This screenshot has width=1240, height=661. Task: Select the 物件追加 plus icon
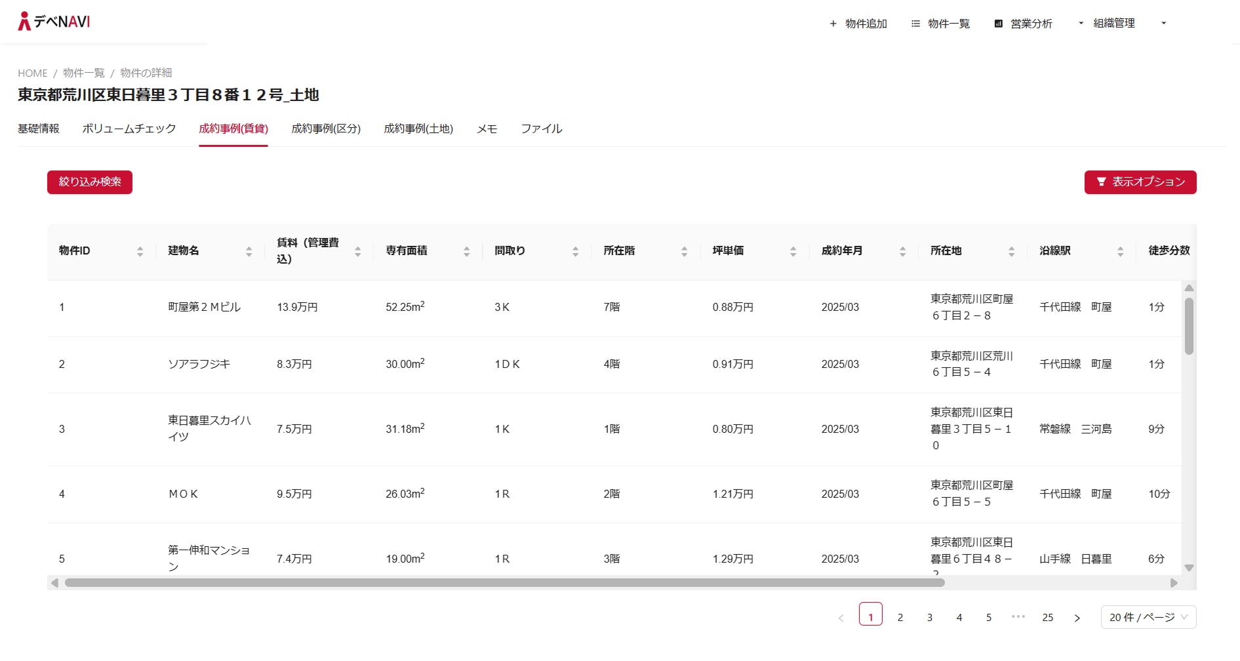pyautogui.click(x=832, y=23)
